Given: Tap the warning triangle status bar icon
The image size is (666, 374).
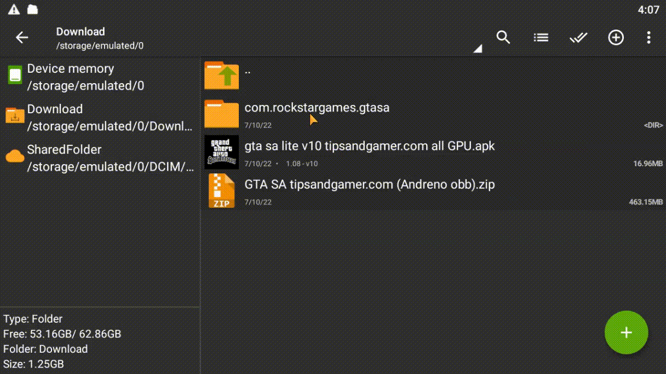Looking at the screenshot, I should [14, 9].
